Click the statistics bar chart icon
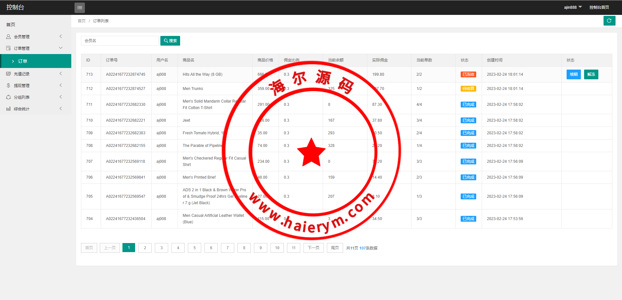Viewport: 622px width, 300px height. (8, 109)
